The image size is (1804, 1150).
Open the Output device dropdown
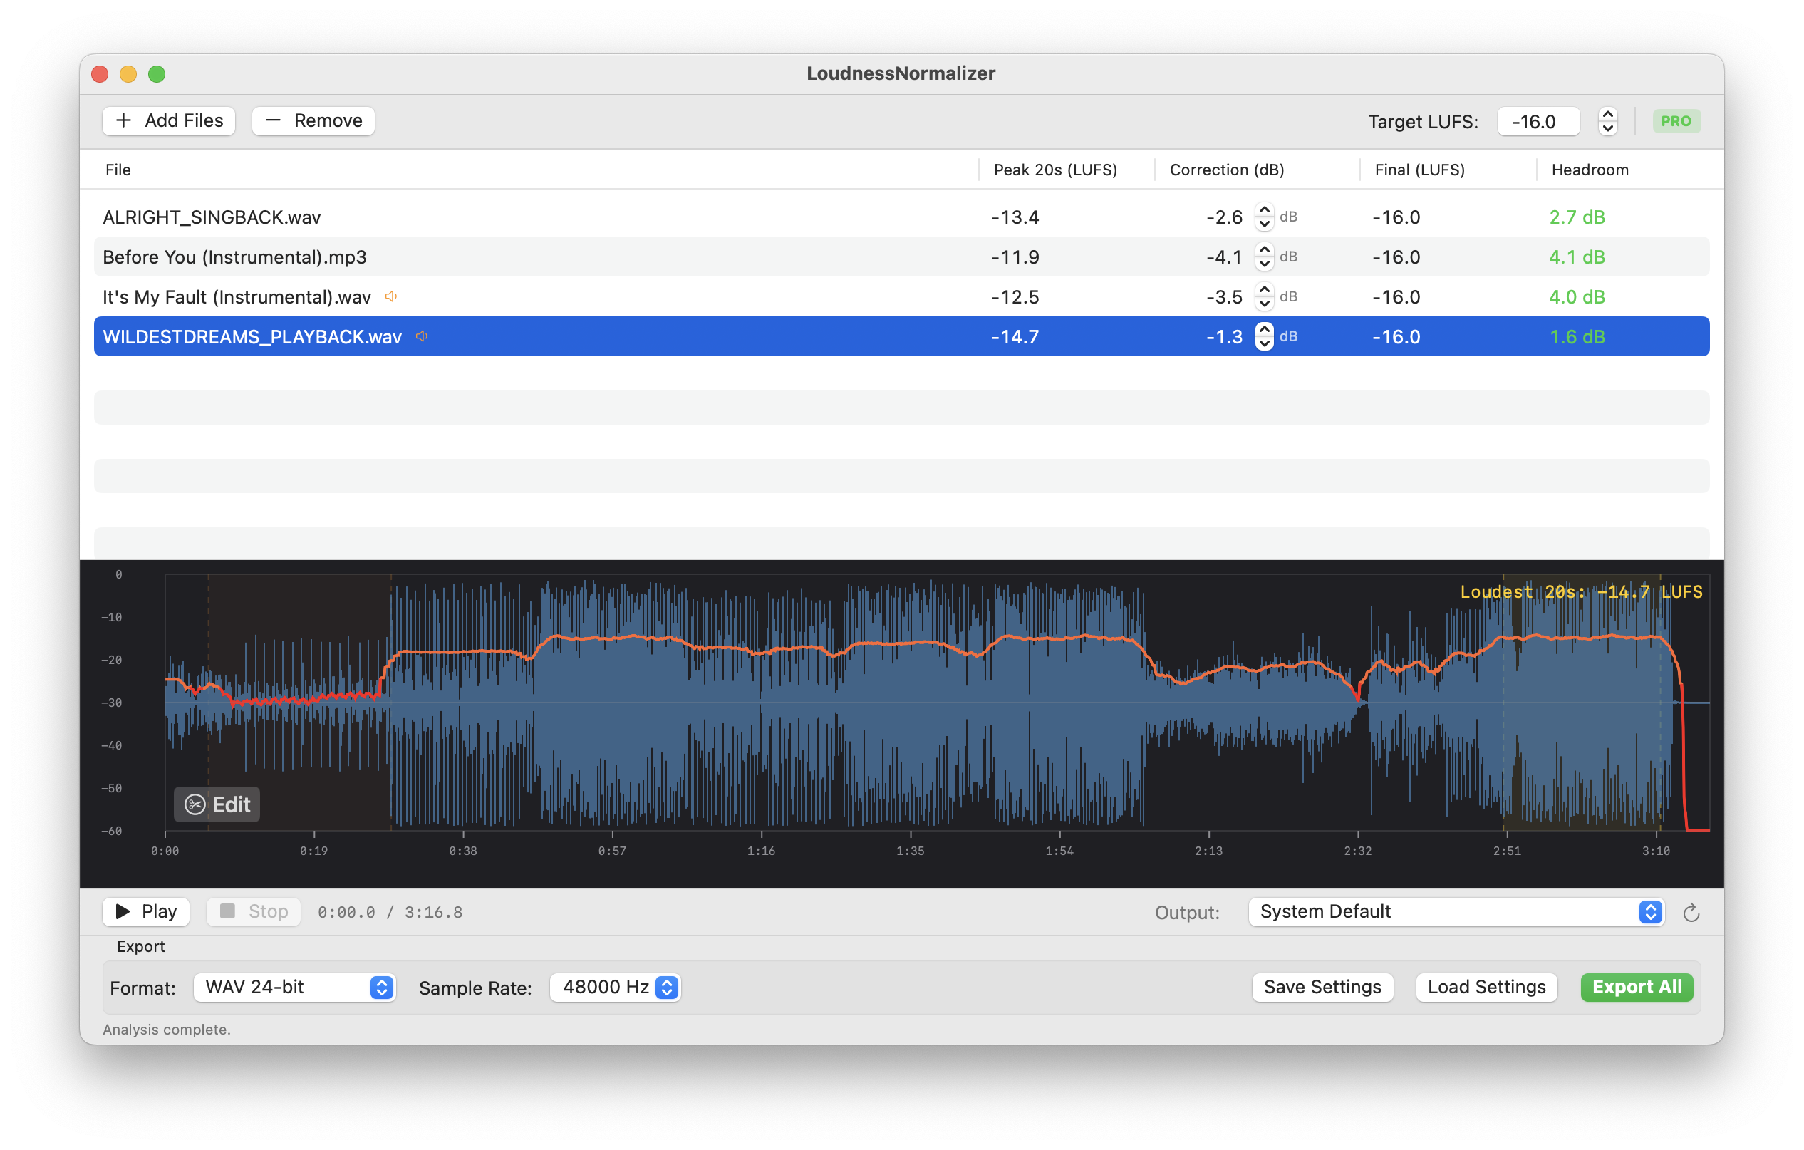pos(1456,912)
